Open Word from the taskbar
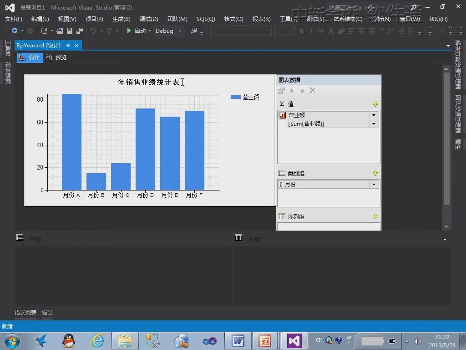This screenshot has width=466, height=350. tap(238, 341)
